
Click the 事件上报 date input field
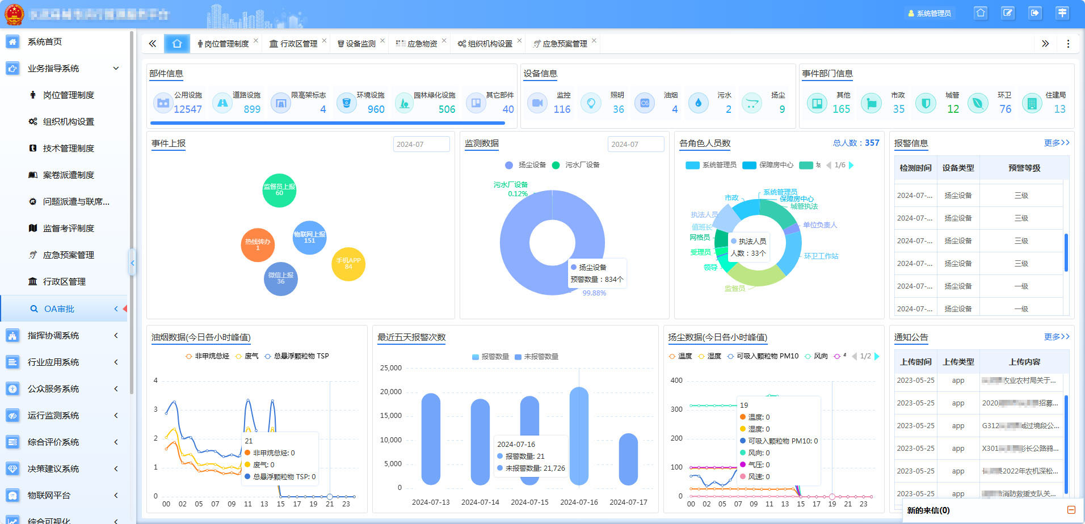click(421, 145)
